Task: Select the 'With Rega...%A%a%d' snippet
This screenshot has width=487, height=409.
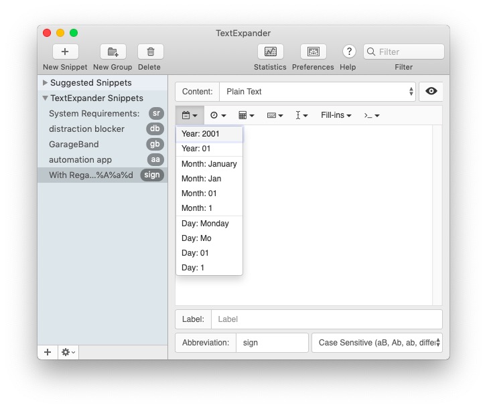Action: click(x=102, y=175)
